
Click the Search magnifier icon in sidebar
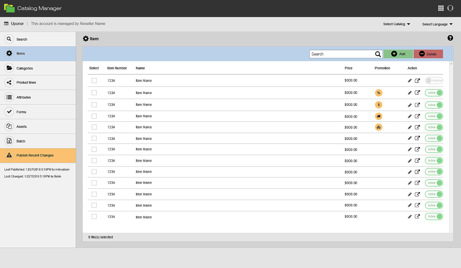(x=9, y=39)
